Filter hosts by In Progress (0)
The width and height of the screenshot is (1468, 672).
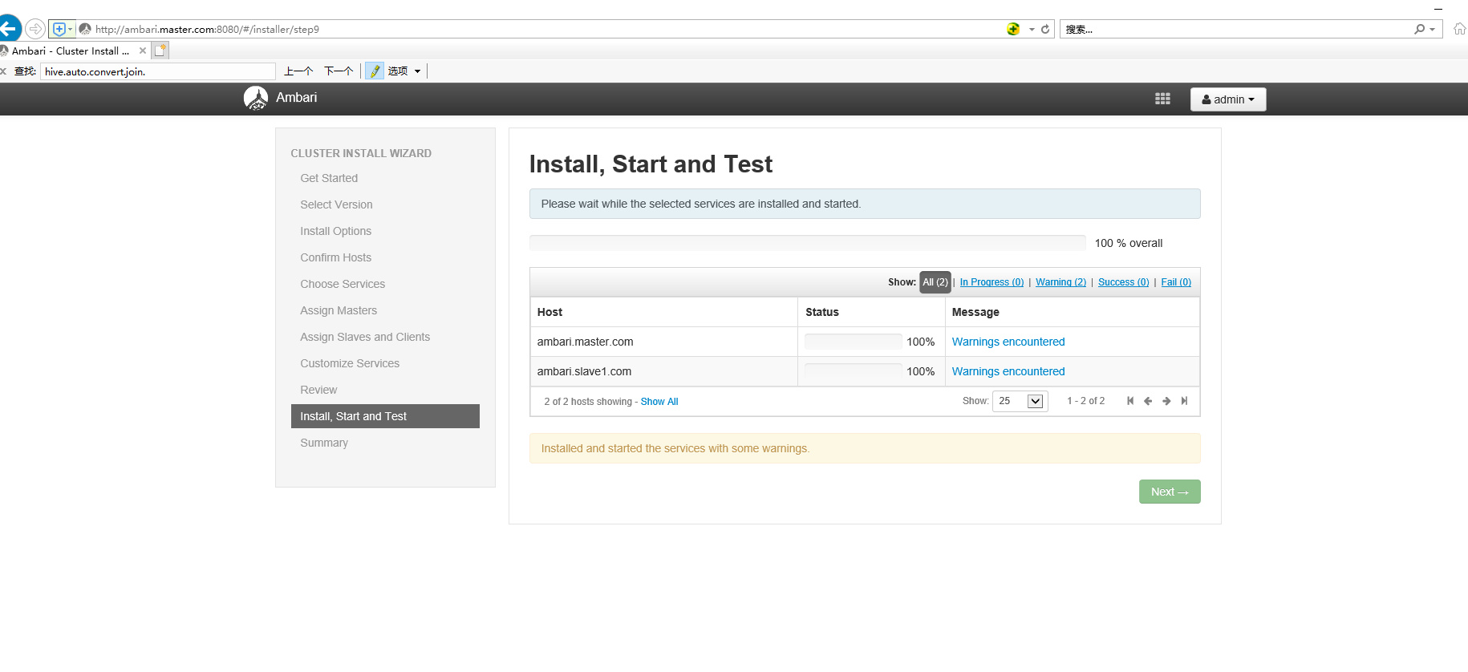992,282
